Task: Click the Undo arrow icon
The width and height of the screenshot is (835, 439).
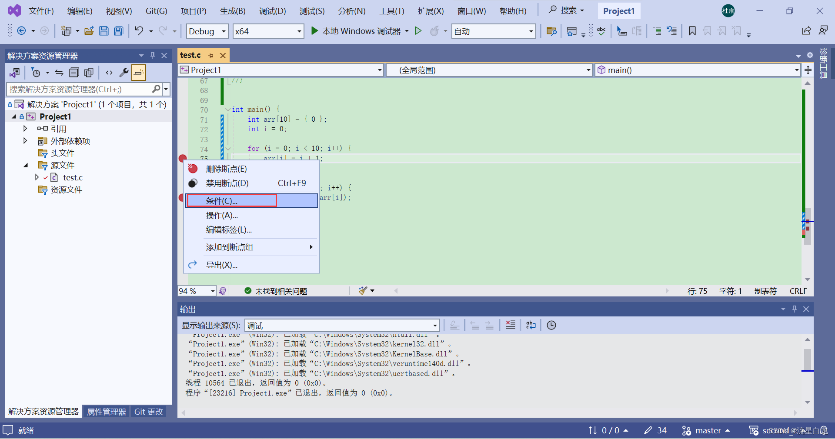Action: (x=139, y=30)
